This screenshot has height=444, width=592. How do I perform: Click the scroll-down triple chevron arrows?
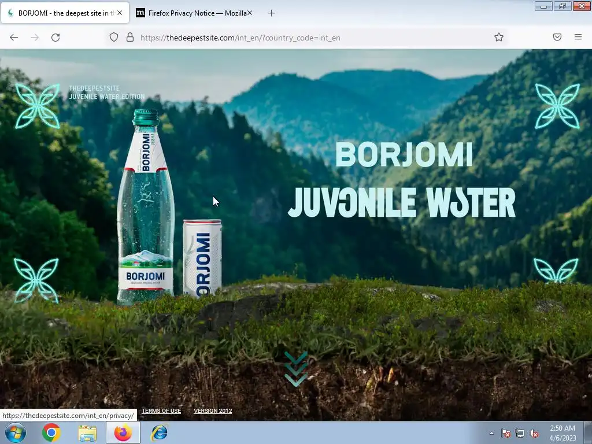295,369
